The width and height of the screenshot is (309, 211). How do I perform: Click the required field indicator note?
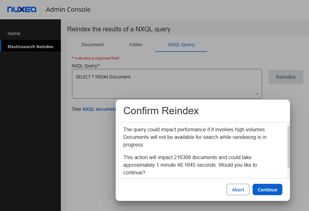[x=95, y=58]
